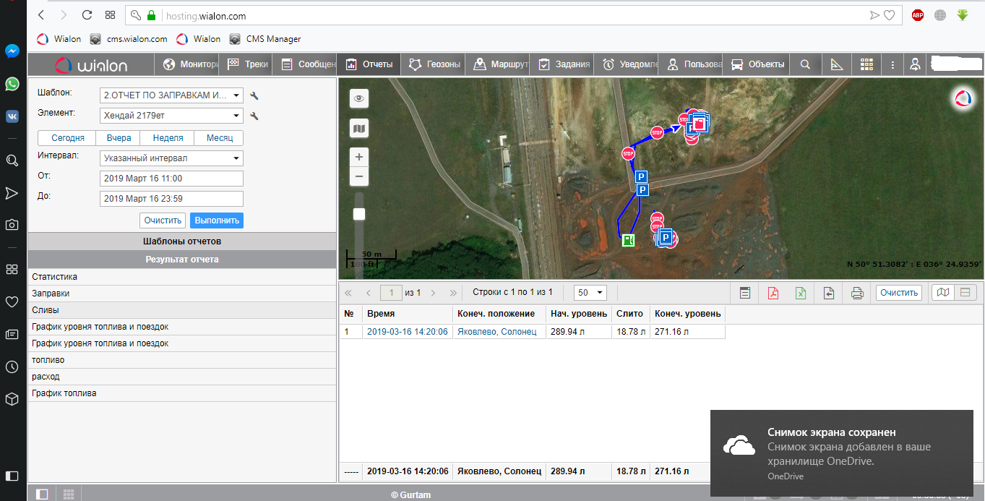985x501 pixels.
Task: Expand the Элемент dropdown showing Хендай 2179ет
Action: tap(171, 116)
